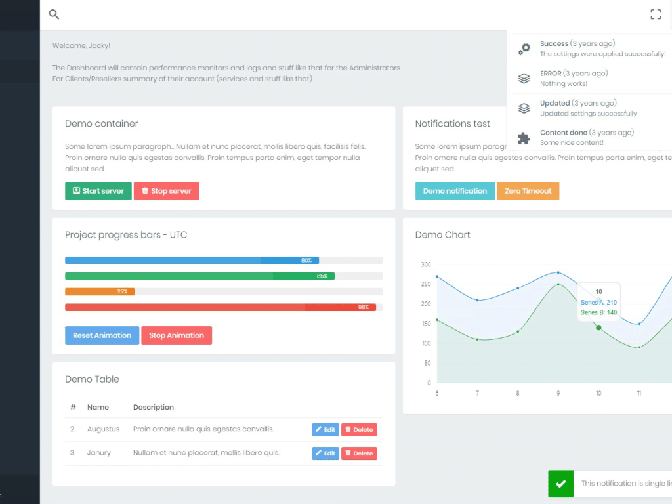Viewport: 672px width, 504px height.
Task: Click the gear icon beside Success notification
Action: (x=523, y=49)
